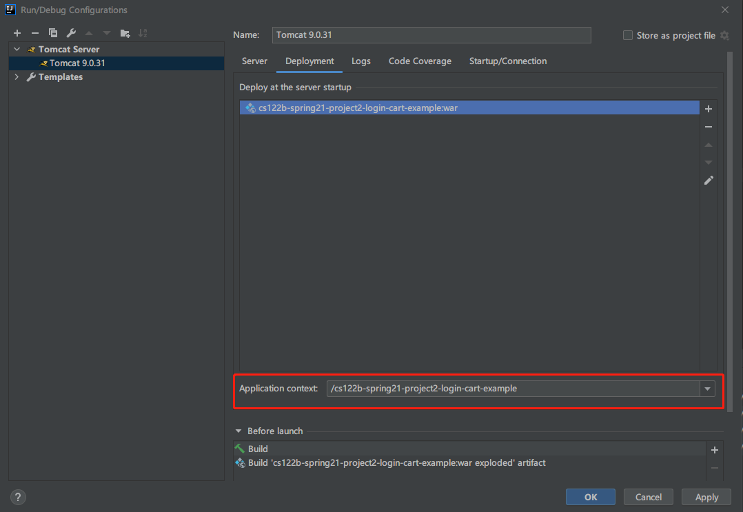Move configuration up in the left toolbar
743x512 pixels.
point(89,33)
